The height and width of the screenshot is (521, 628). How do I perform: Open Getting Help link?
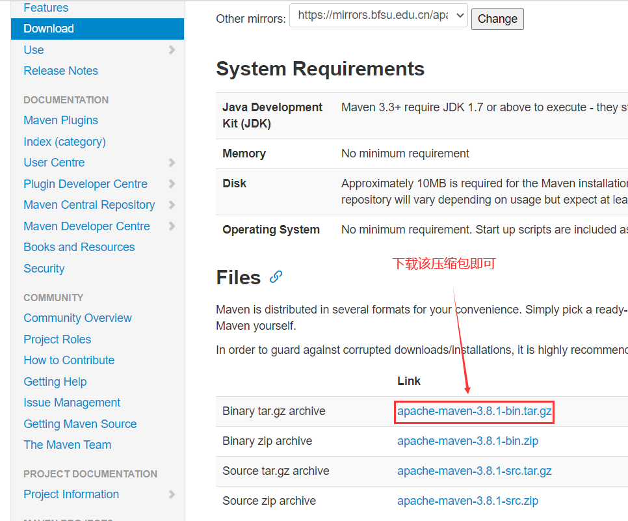point(55,382)
